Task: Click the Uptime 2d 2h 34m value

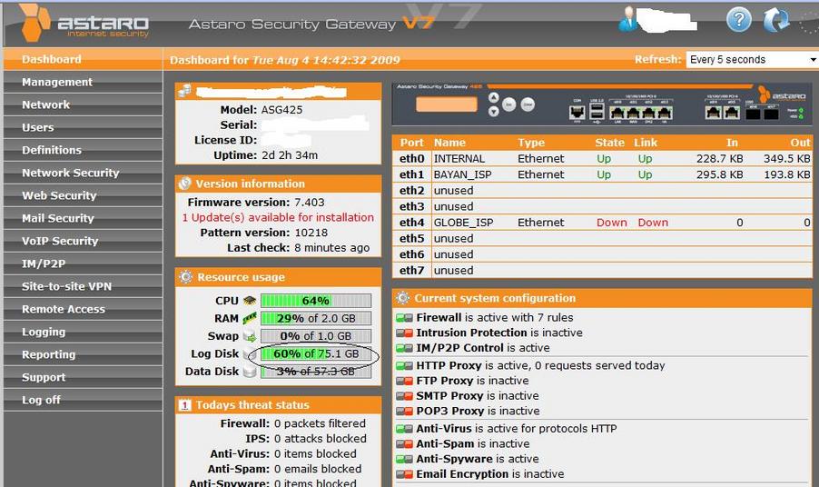Action: [x=290, y=155]
